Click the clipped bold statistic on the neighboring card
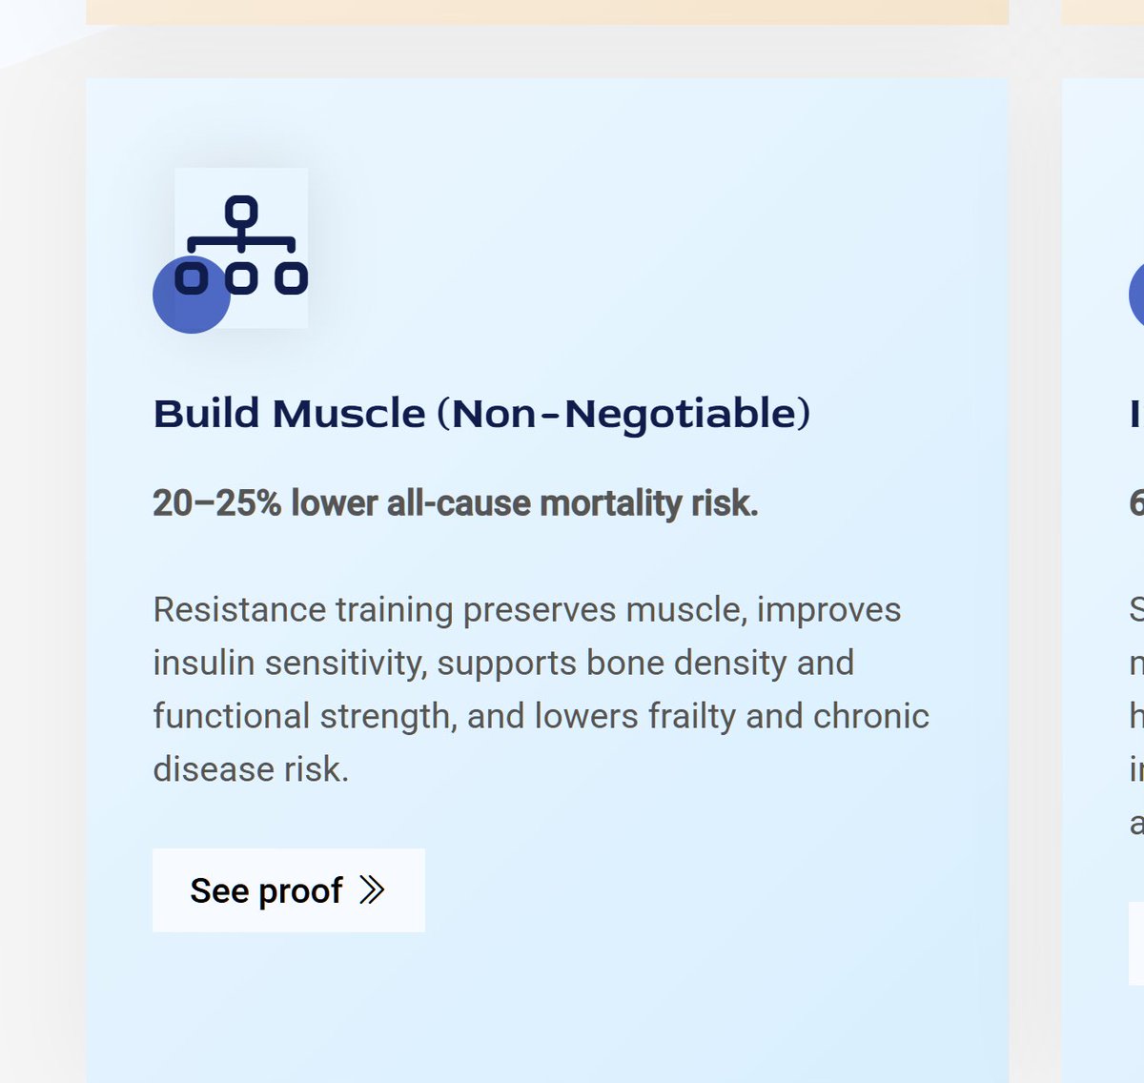The image size is (1144, 1083). point(1135,503)
